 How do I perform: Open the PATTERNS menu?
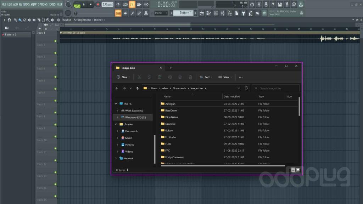tap(25, 5)
